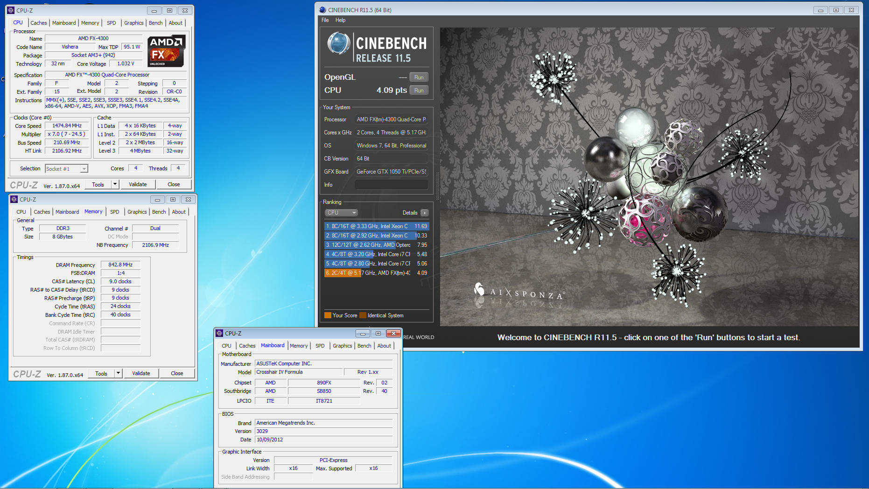Click the Info input field in Cinebench

coord(391,185)
